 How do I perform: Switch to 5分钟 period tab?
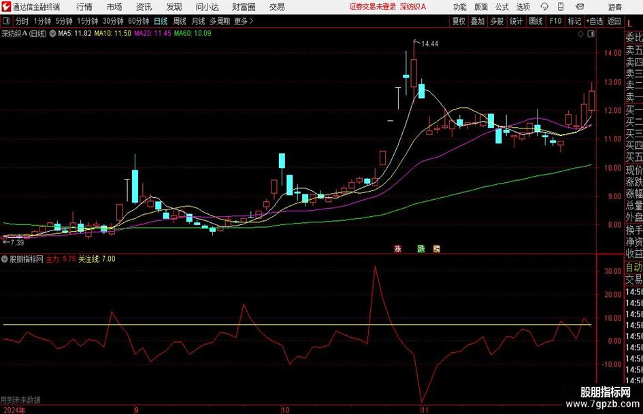pos(64,21)
